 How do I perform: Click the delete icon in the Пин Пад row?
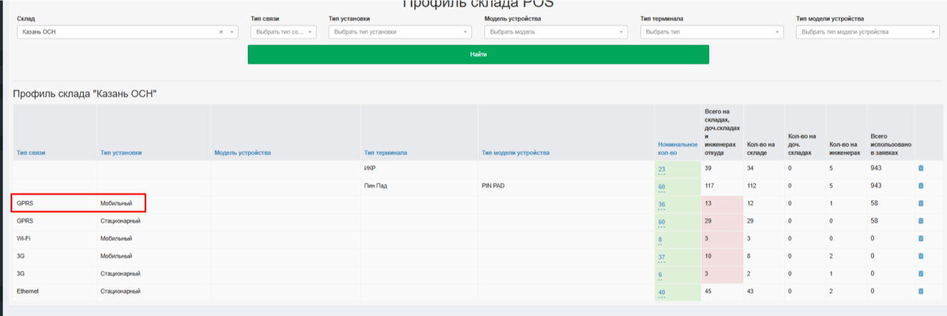tap(920, 186)
